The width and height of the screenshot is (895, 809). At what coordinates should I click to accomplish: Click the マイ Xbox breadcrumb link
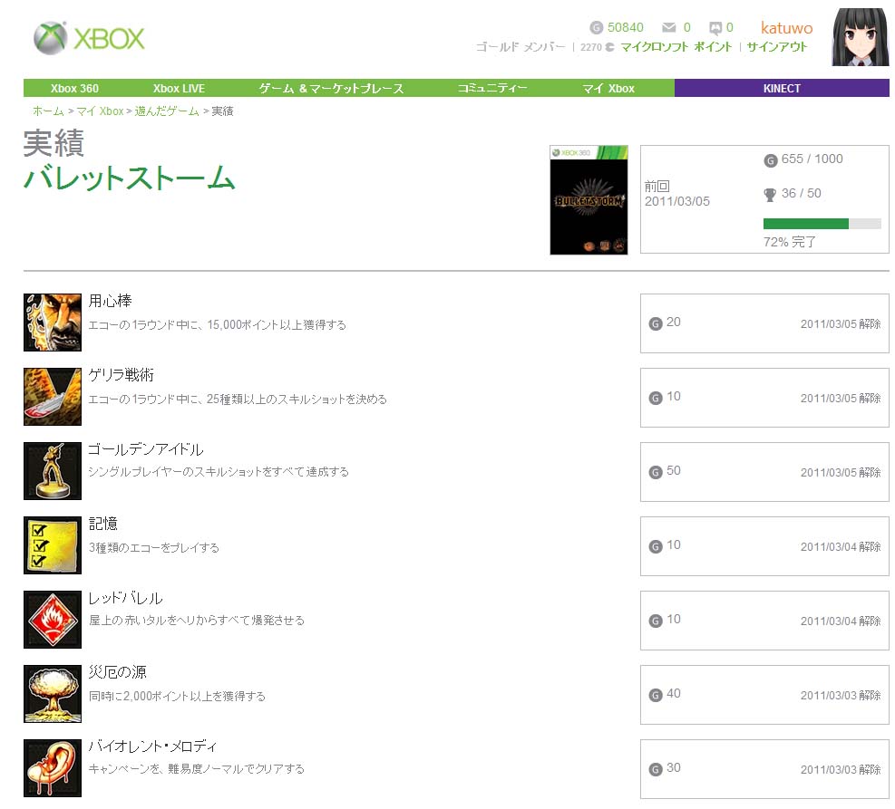[x=100, y=111]
